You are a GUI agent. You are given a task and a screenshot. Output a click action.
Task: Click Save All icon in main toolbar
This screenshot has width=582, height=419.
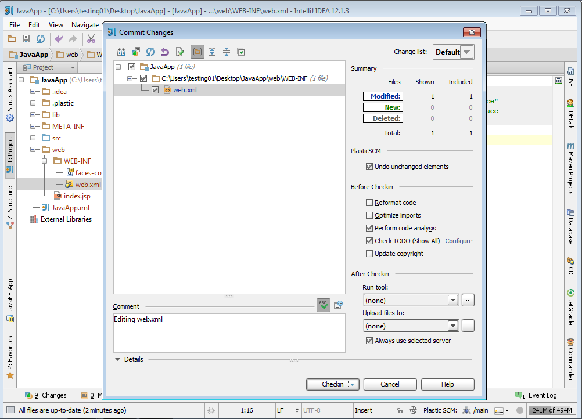26,39
